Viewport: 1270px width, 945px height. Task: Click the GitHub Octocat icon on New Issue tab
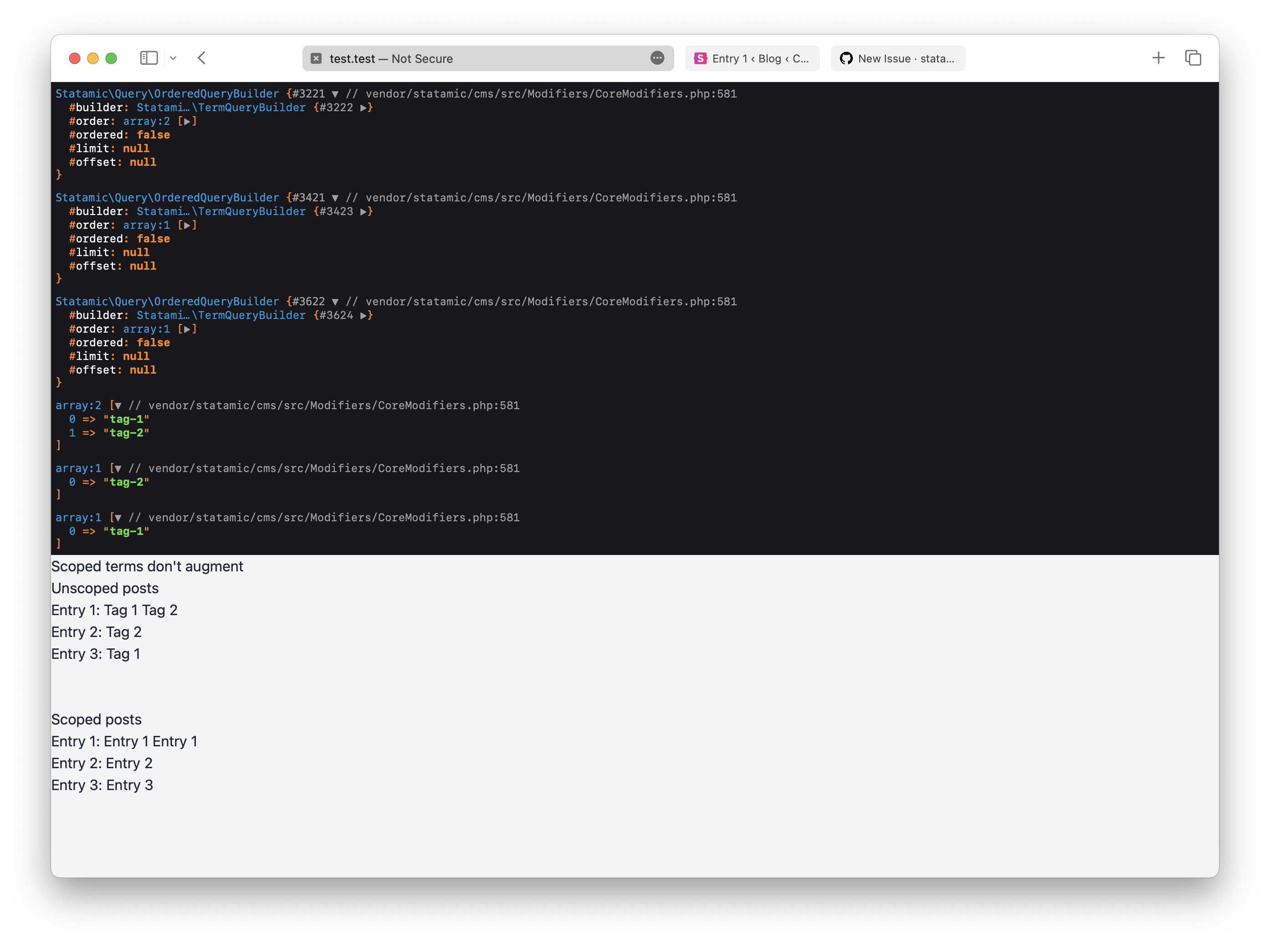[846, 58]
